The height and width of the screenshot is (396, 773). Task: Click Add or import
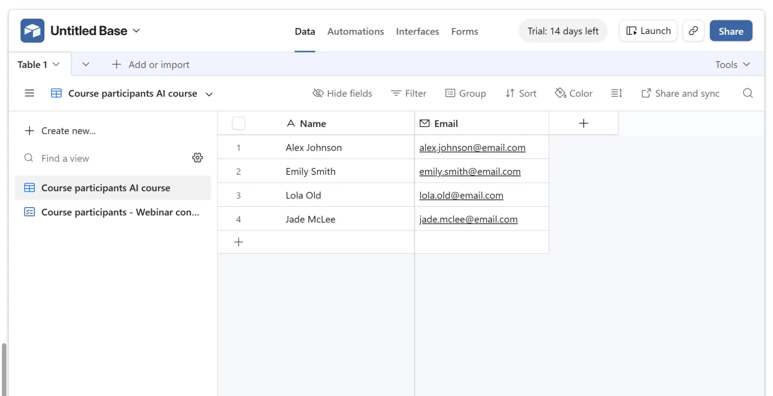[150, 64]
